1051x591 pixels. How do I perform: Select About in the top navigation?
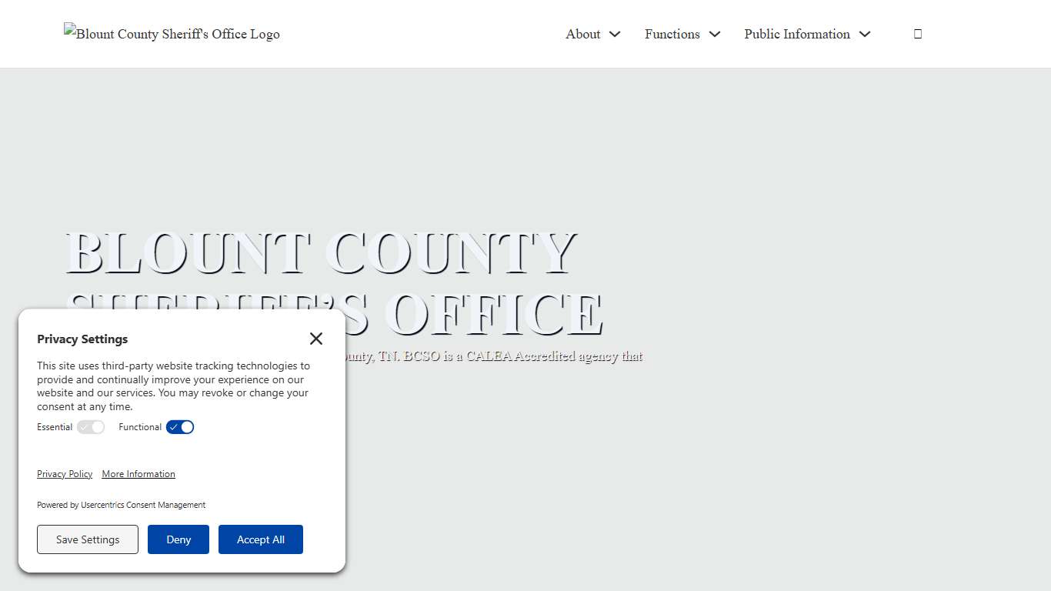coord(582,34)
